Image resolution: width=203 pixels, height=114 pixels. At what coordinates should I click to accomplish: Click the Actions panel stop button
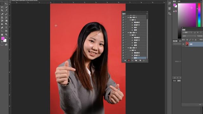pos(125,60)
